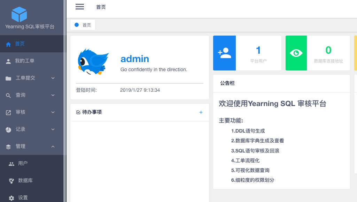The height and width of the screenshot is (202, 357).
Task: Click 1.DDL语句生成 list item
Action: point(248,131)
